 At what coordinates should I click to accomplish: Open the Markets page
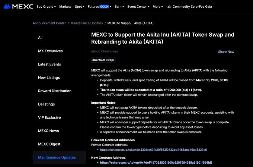coord(65,7)
